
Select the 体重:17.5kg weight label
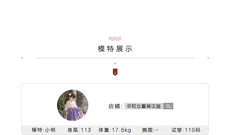tap(115, 130)
